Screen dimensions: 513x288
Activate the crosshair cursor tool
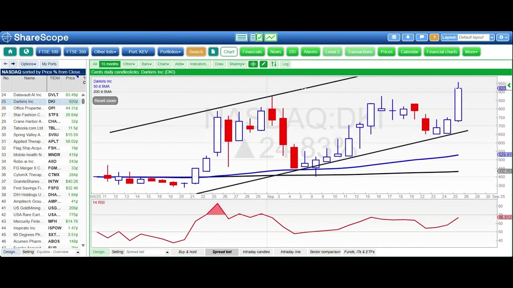[x=253, y=64]
